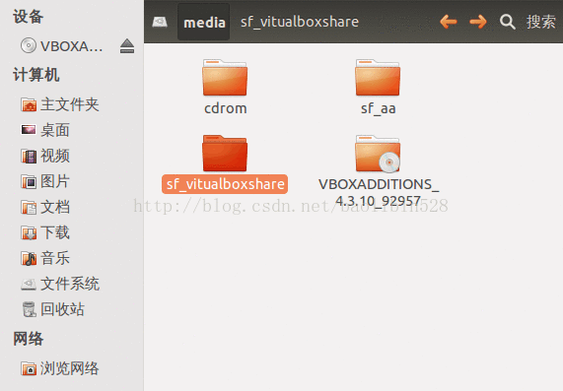Select the sf_aa folder icon
The height and width of the screenshot is (391, 563).
pos(378,78)
